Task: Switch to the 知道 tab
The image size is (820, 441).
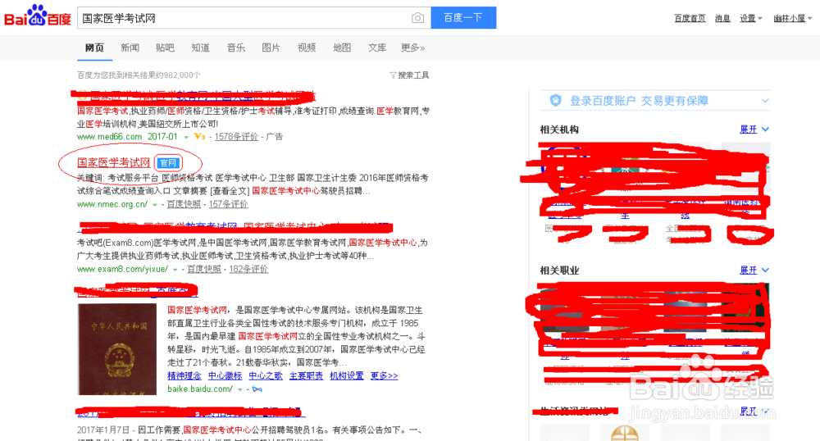Action: tap(200, 48)
